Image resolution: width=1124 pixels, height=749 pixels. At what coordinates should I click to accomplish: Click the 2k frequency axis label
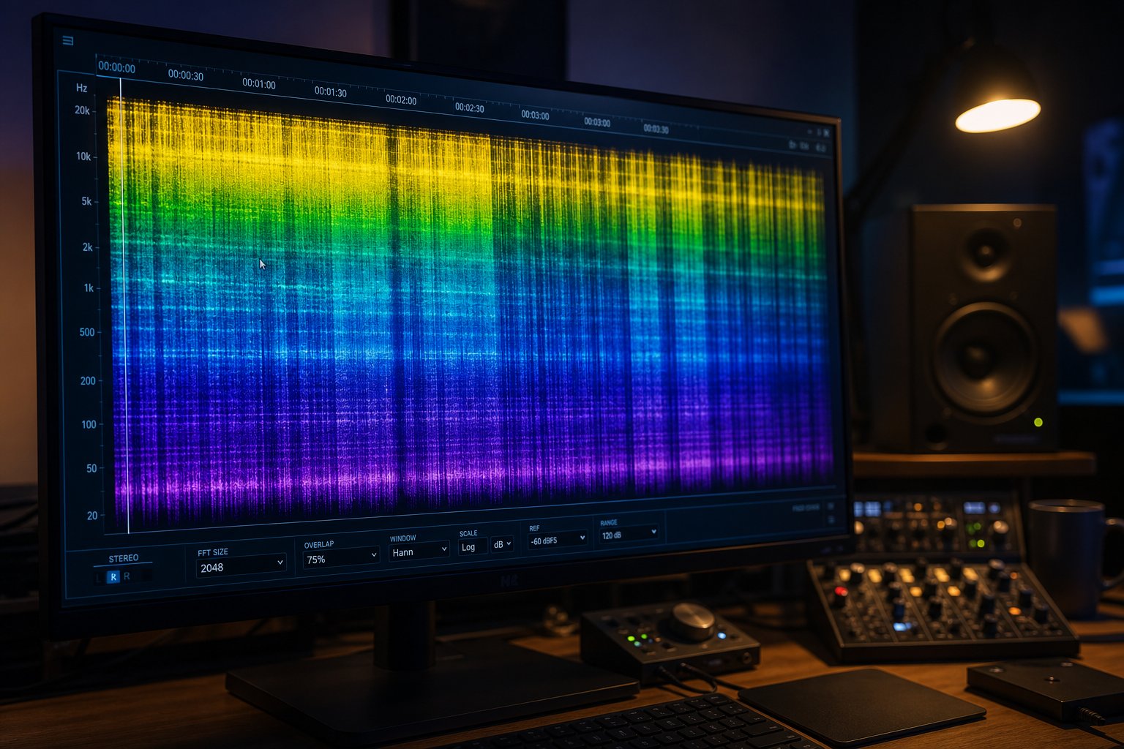87,247
